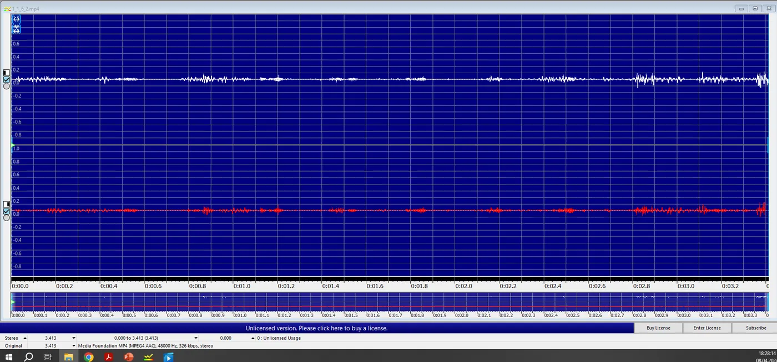Click the green start marker in the waveform

(x=13, y=145)
